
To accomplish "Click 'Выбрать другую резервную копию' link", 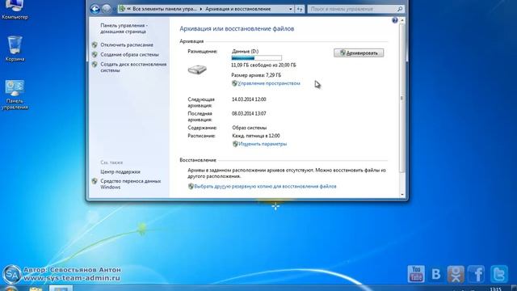I will (265, 187).
